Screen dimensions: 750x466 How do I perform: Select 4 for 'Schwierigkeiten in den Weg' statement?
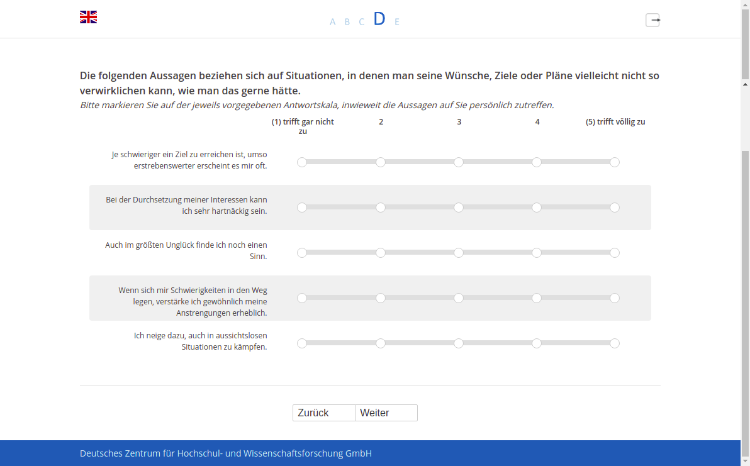537,298
